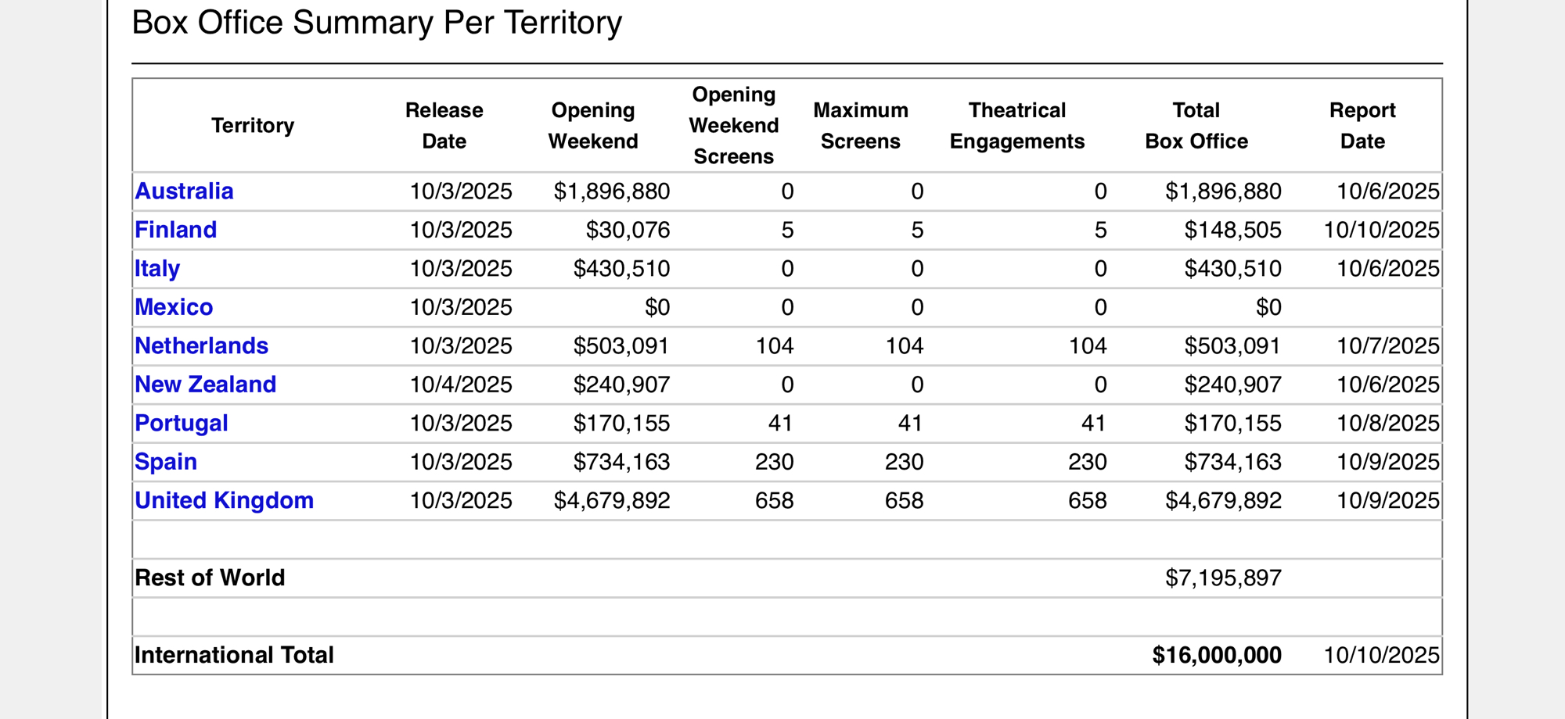The image size is (1565, 719).
Task: Click the Rest of World row label
Action: (x=210, y=578)
